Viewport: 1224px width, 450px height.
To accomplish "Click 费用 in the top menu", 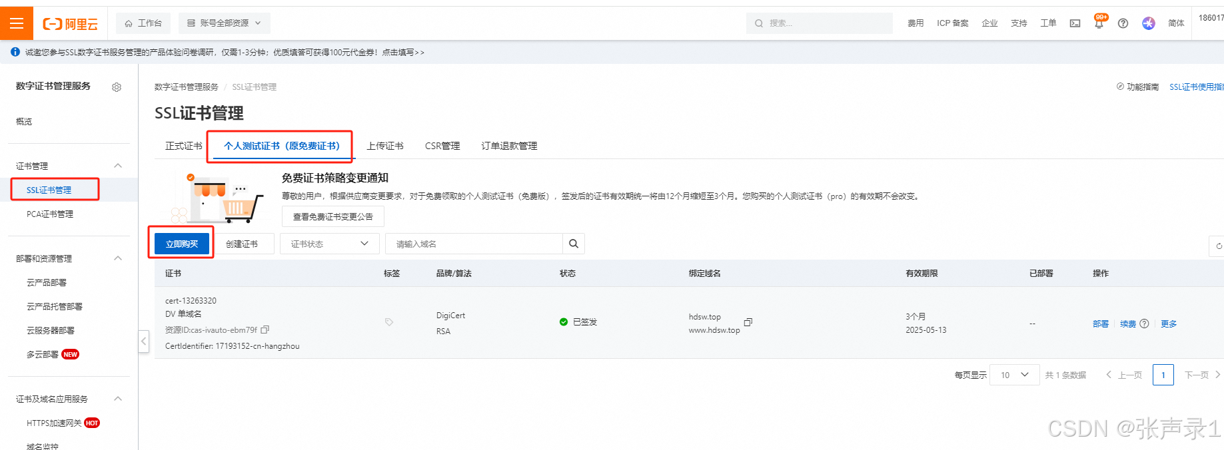I will click(x=916, y=23).
